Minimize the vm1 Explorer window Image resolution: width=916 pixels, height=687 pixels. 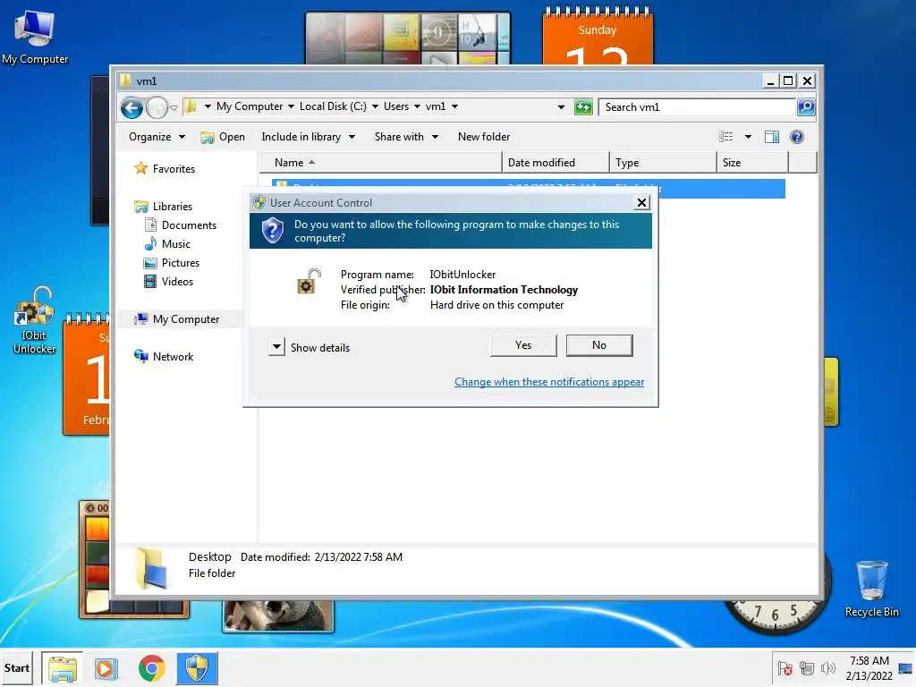771,81
